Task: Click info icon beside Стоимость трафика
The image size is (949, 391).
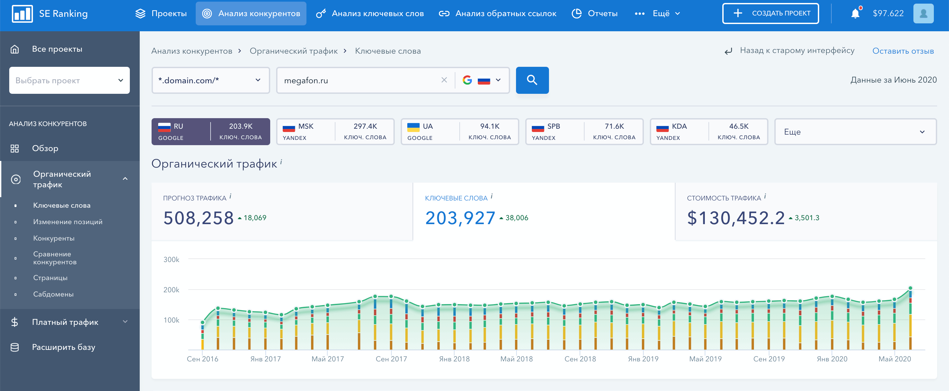Action: point(765,196)
